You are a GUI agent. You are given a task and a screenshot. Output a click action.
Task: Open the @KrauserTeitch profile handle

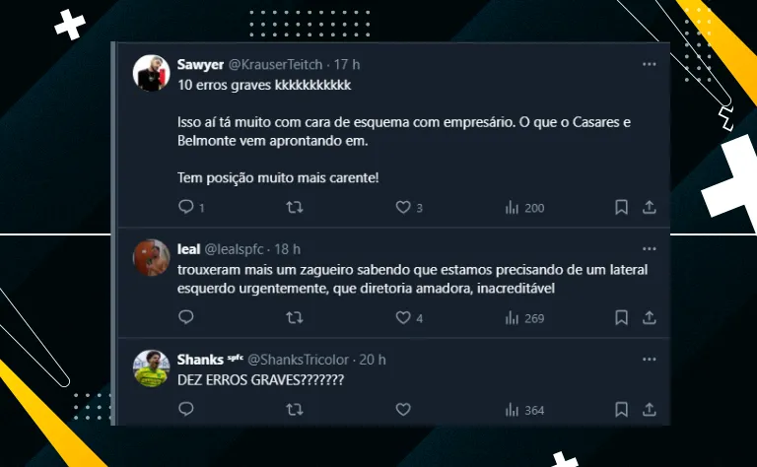[275, 65]
